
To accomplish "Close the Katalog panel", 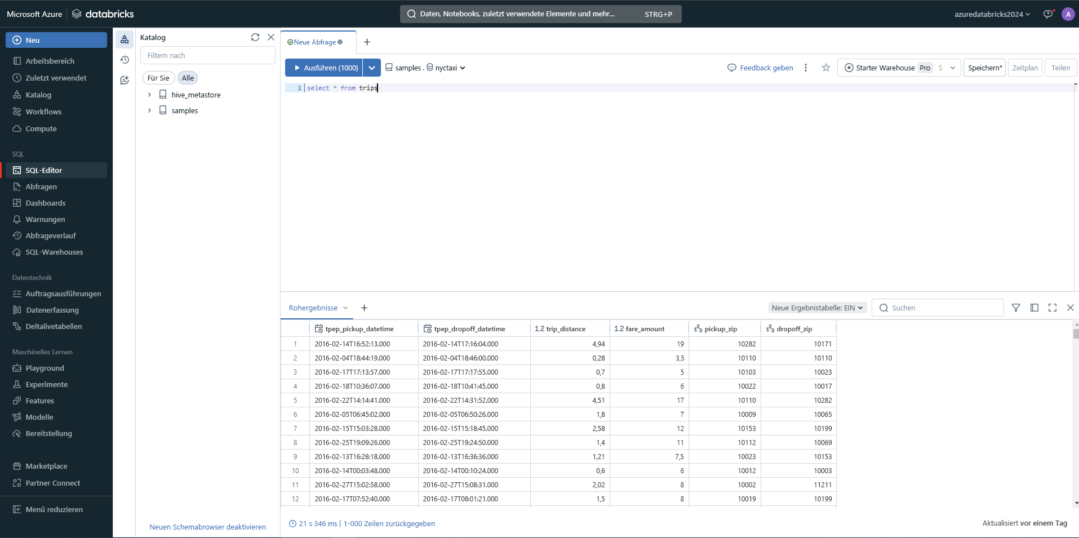I will pyautogui.click(x=271, y=37).
